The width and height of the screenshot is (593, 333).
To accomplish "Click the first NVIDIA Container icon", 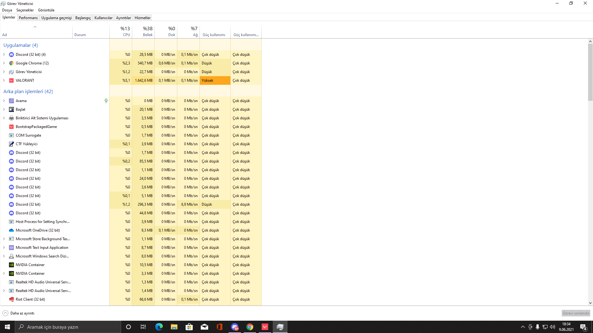I will click(x=11, y=265).
